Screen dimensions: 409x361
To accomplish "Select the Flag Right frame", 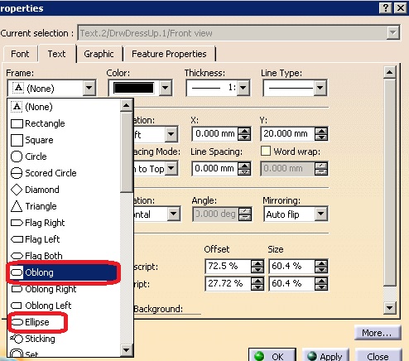I will [17, 223].
